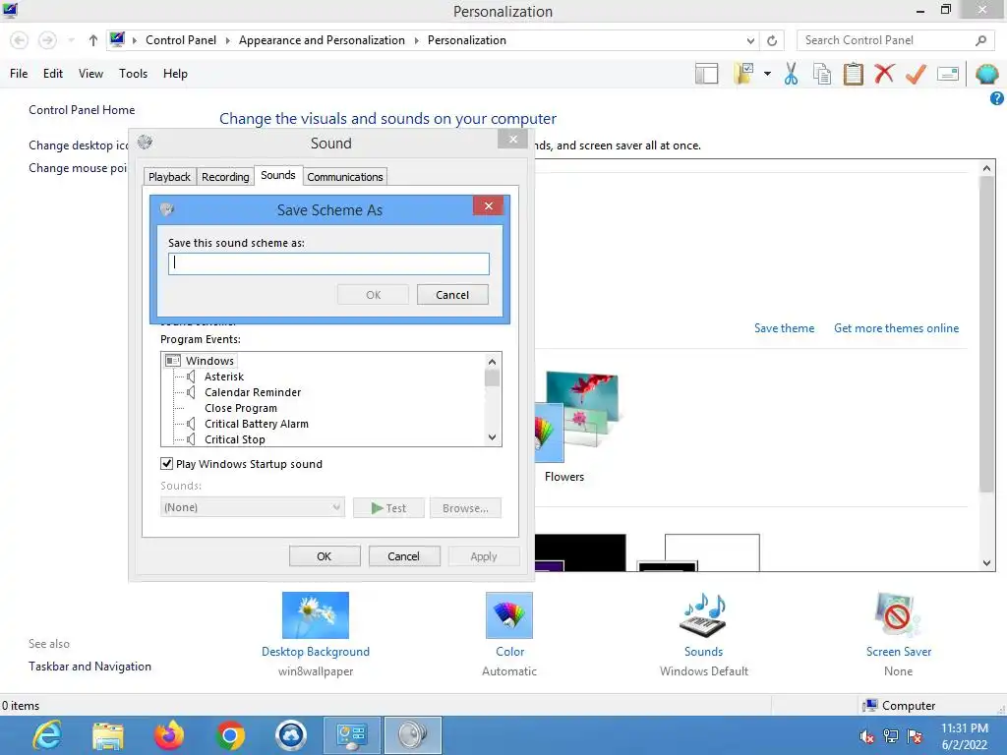Open the Move To dropdown arrow

click(x=767, y=74)
